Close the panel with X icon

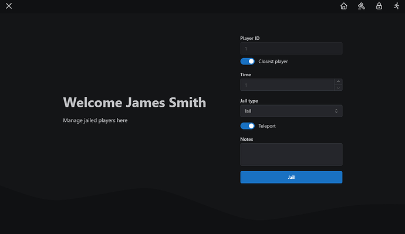coord(9,6)
